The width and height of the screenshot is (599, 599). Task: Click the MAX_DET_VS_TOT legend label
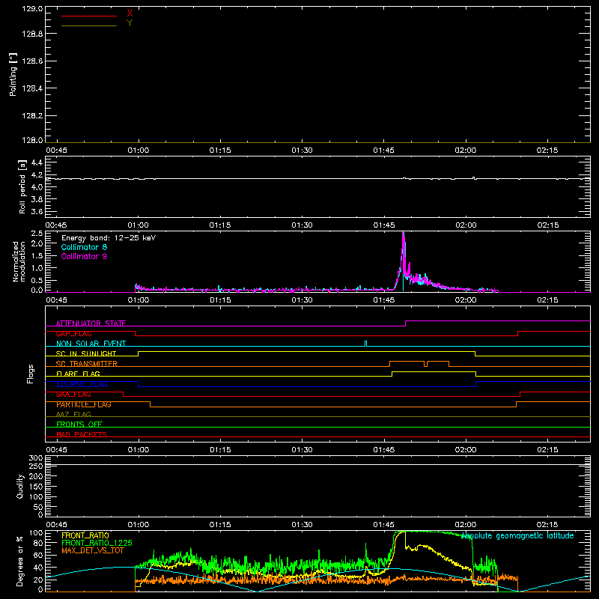tap(93, 550)
